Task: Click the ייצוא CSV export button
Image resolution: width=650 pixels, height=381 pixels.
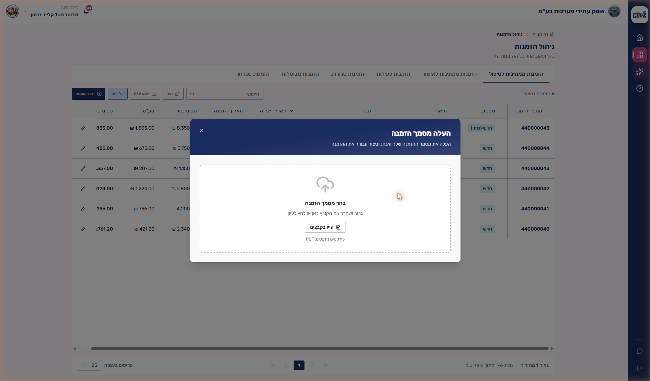Action: 145,94
